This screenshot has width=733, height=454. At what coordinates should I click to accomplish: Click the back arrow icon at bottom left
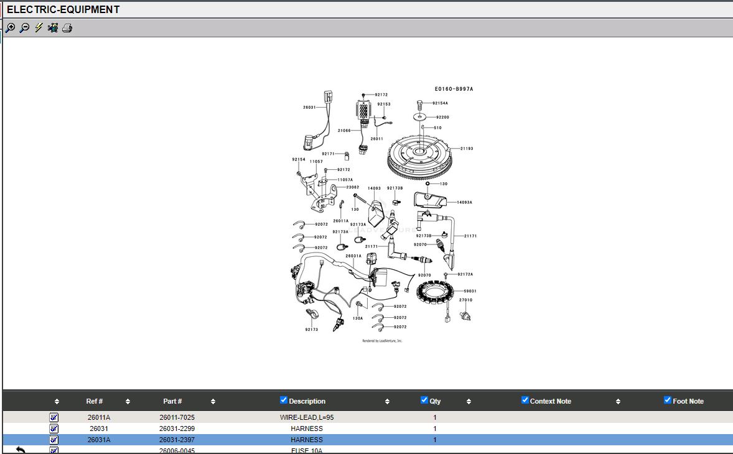[21, 450]
